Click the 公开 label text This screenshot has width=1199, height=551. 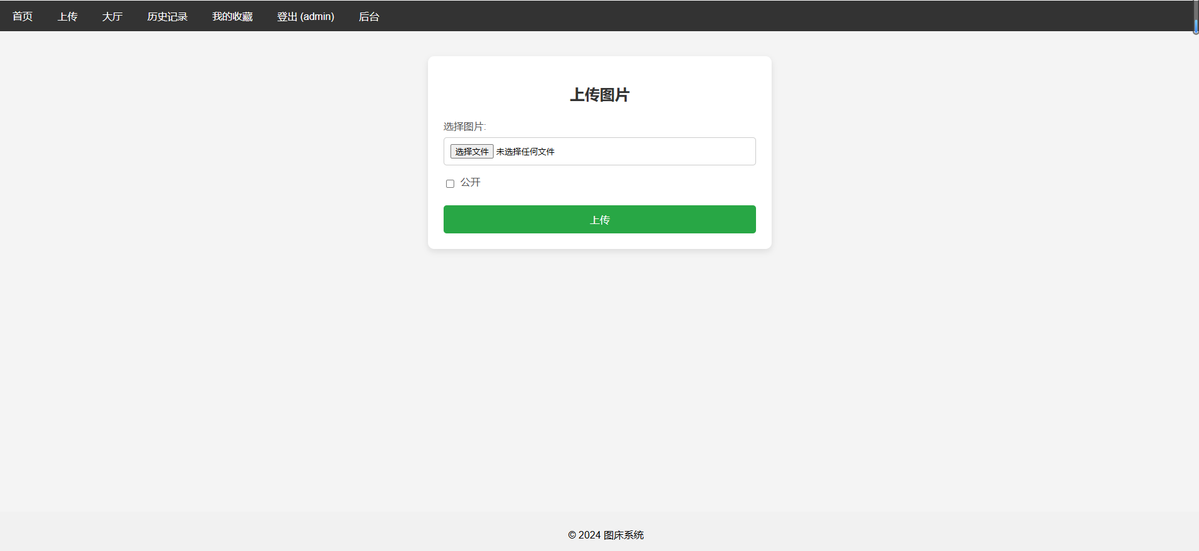pyautogui.click(x=470, y=182)
